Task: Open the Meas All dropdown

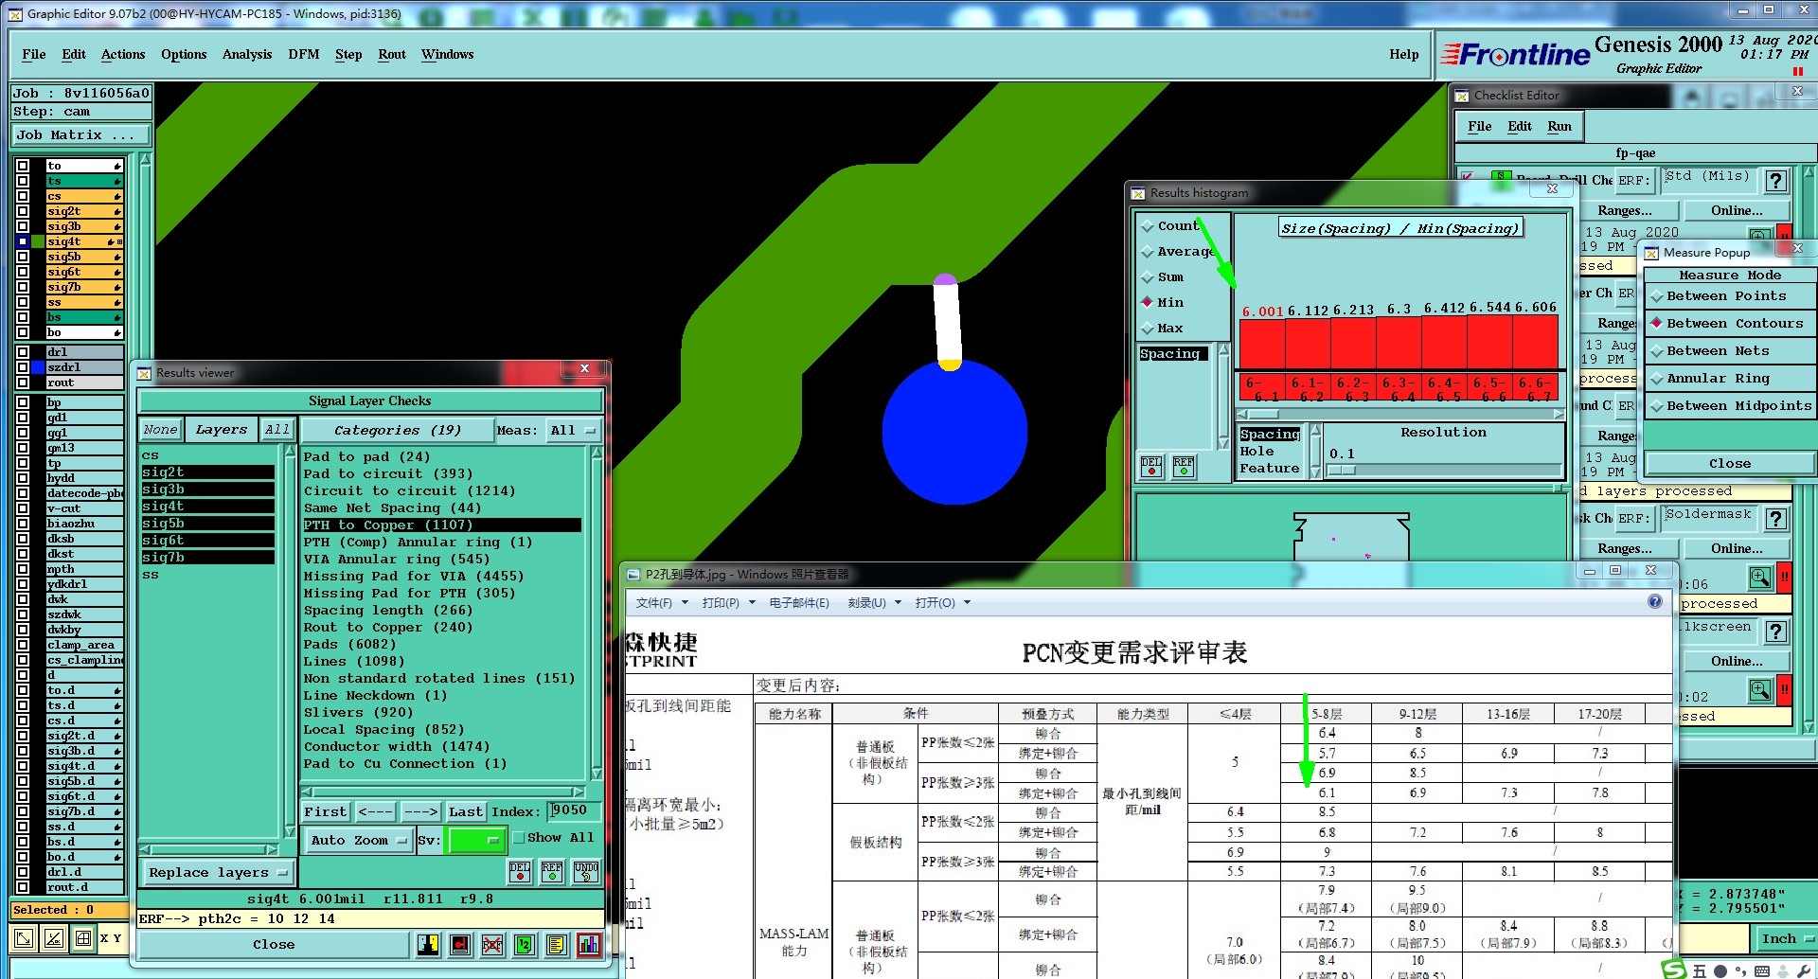Action: coord(574,430)
